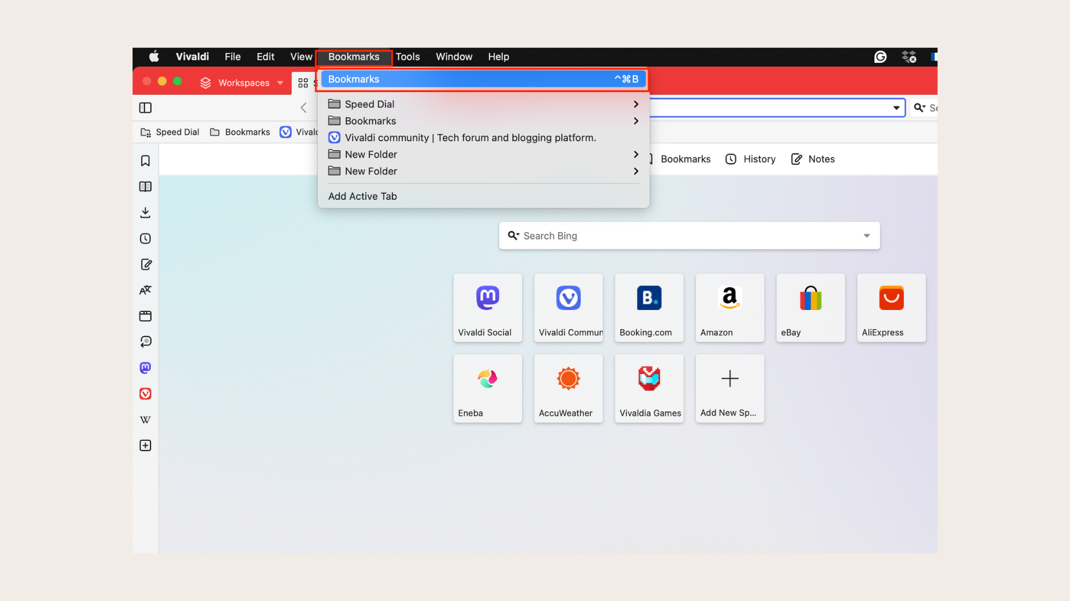Viewport: 1070px width, 601px height.
Task: Open the Bookmarks panel in sidebar
Action: [x=145, y=160]
